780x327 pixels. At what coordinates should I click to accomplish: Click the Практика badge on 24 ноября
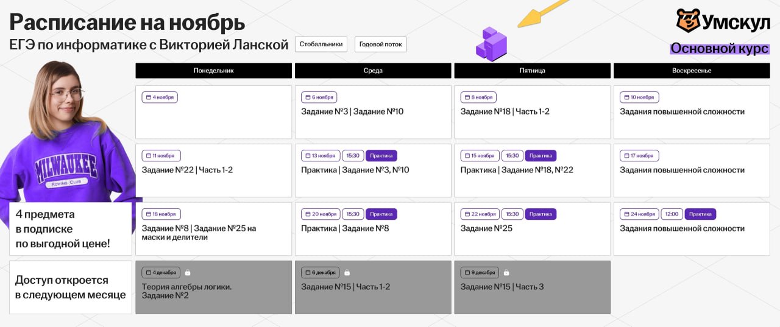point(700,214)
